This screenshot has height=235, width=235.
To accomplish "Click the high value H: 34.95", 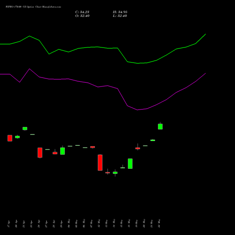I will (120, 12).
